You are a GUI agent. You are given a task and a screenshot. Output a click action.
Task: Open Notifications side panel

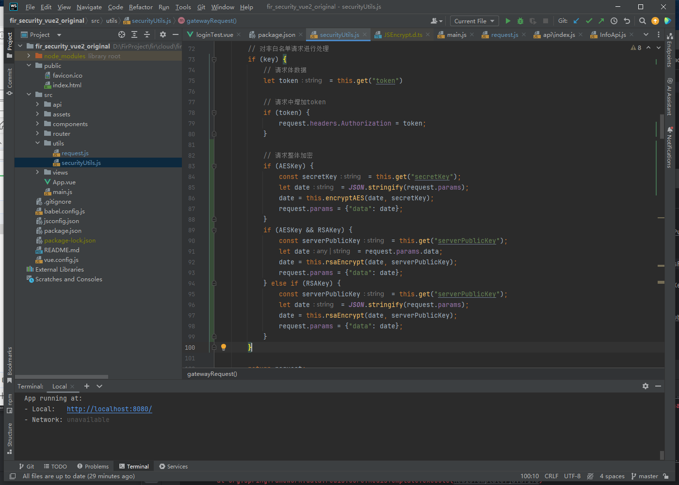[x=669, y=147]
